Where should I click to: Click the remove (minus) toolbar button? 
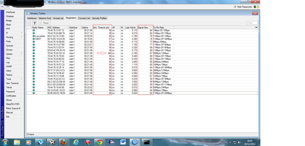pos(29,23)
